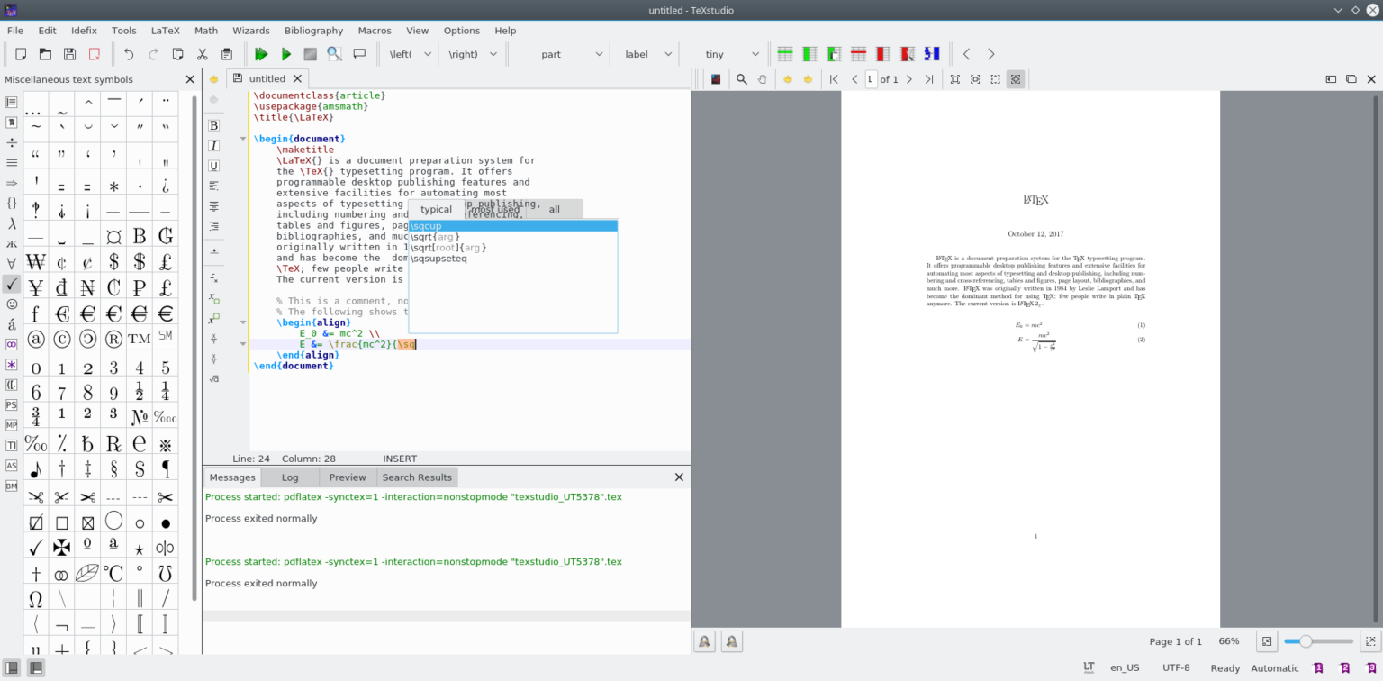Activate the magnifier tool in PDF viewer
Screen dimensions: 1383x681
pyautogui.click(x=741, y=79)
